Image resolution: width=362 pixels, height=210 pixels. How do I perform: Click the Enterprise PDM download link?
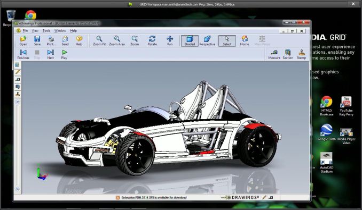point(154,197)
